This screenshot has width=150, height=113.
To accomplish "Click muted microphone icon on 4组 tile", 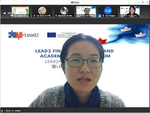I will (103, 16).
